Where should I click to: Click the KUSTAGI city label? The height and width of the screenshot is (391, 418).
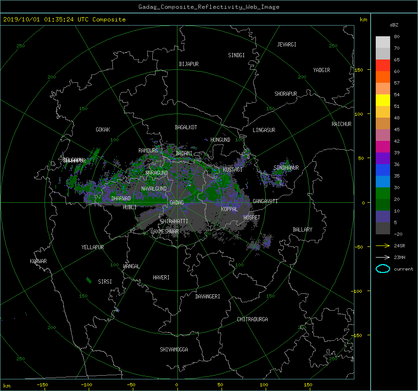(233, 170)
